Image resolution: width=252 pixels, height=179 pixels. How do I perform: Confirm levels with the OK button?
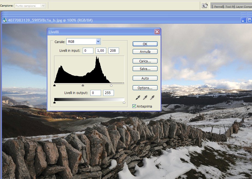point(145,44)
